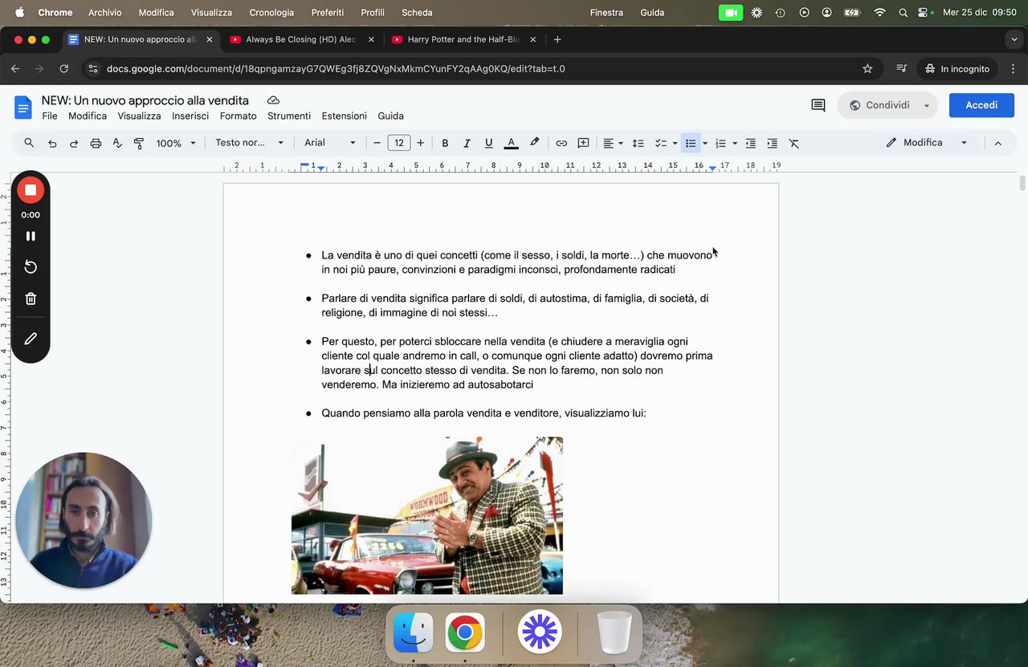Open the Estensioni menu in Docs

click(x=345, y=116)
